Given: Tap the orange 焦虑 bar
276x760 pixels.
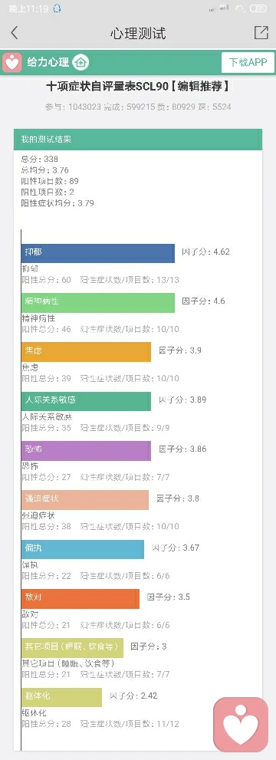Looking at the screenshot, I should (x=86, y=352).
